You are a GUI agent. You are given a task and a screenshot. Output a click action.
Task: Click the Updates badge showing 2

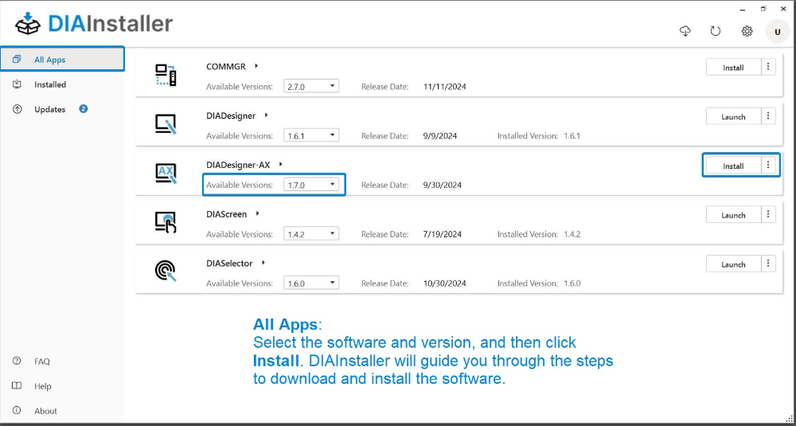click(x=84, y=108)
